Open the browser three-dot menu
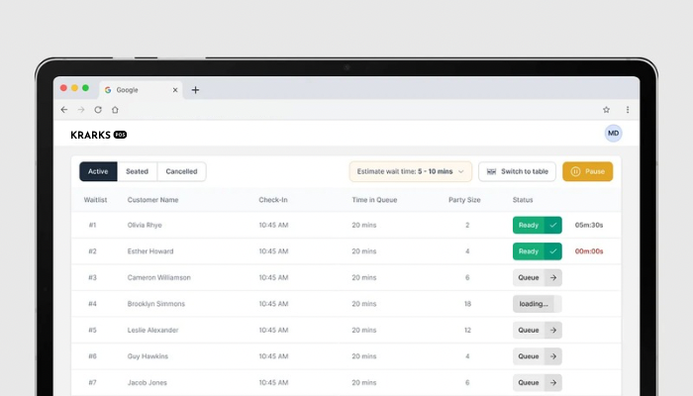 pos(628,110)
